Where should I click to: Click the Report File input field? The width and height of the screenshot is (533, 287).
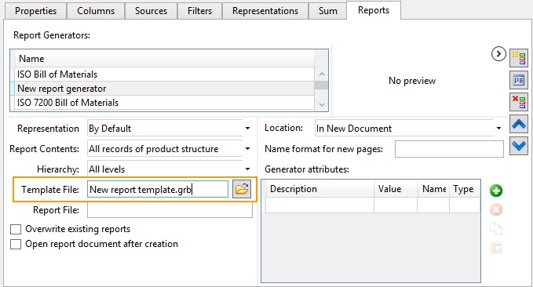coord(170,210)
